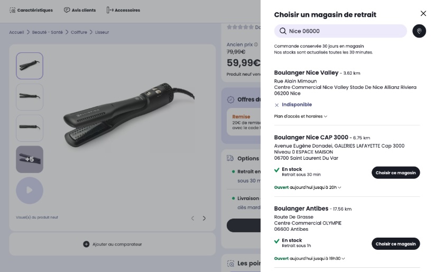434x272 pixels.
Task: Click the plus icon for Ajouter au comparateur
Action: pyautogui.click(x=86, y=244)
